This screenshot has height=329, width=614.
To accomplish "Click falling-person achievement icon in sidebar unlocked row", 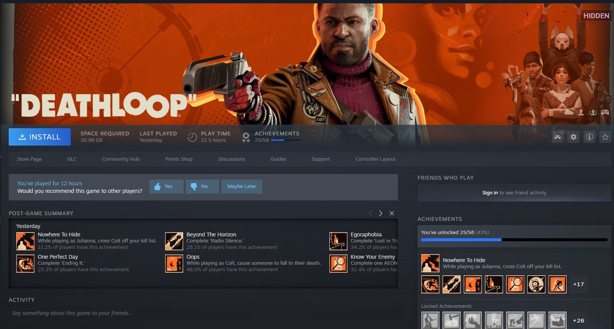I will click(473, 284).
